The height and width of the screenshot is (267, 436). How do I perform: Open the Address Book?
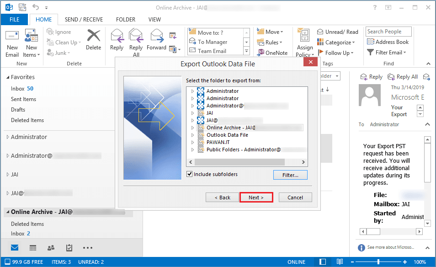[388, 42]
